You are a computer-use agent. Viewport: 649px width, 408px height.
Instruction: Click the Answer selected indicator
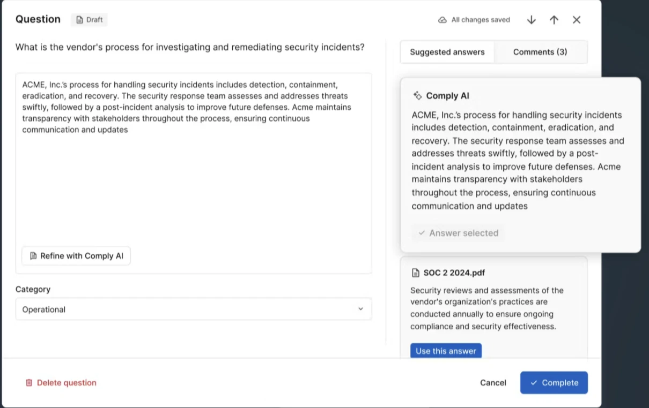coord(459,233)
